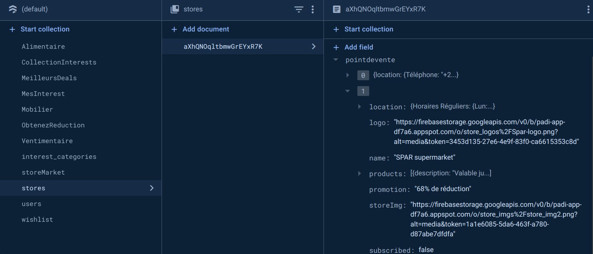Click the aXhQNOqltbmwGrEYxR7K header title
Image resolution: width=593 pixels, height=254 pixels.
(x=385, y=9)
